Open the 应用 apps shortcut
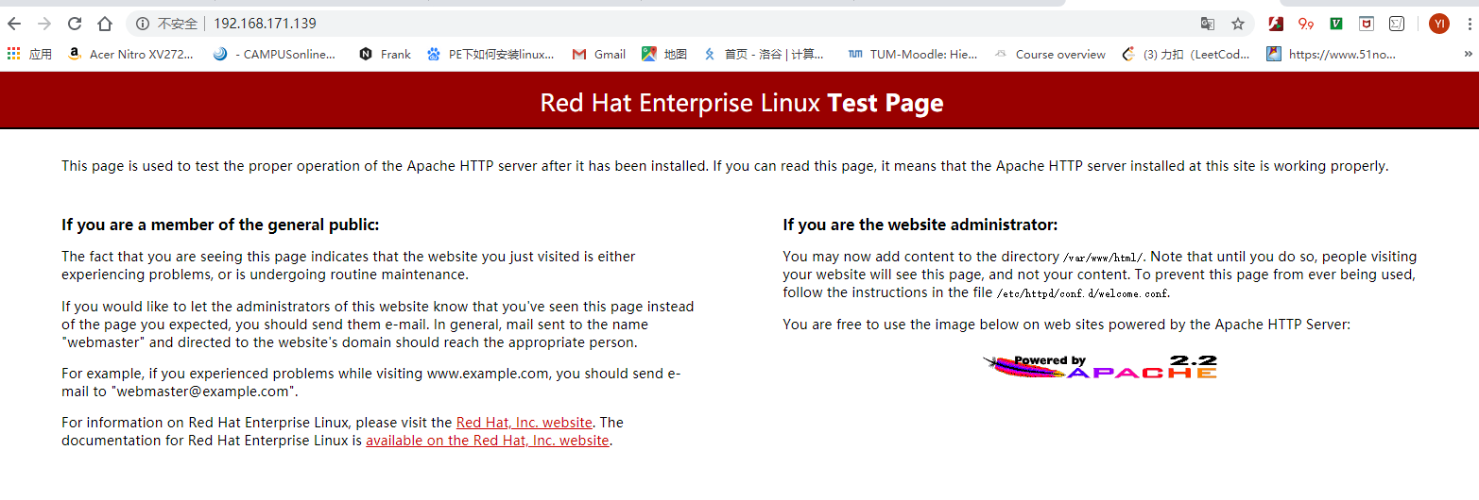 click(29, 54)
